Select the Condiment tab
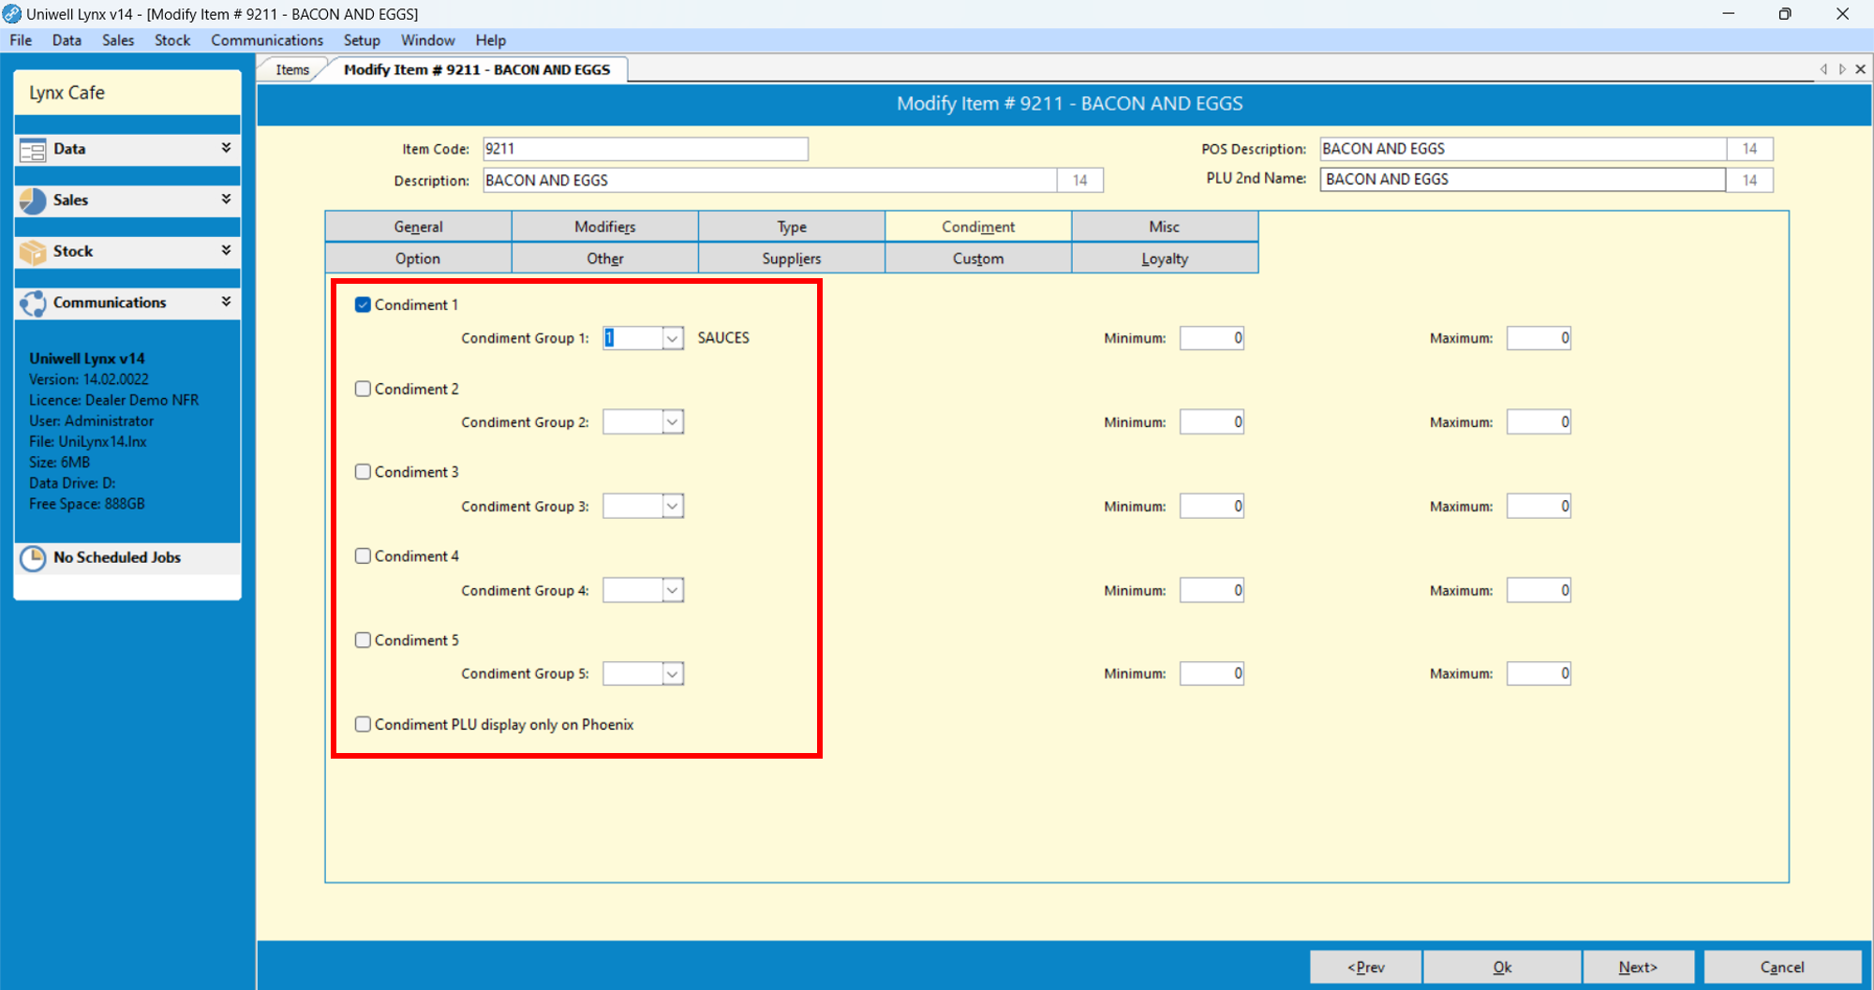1874x990 pixels. tap(978, 227)
